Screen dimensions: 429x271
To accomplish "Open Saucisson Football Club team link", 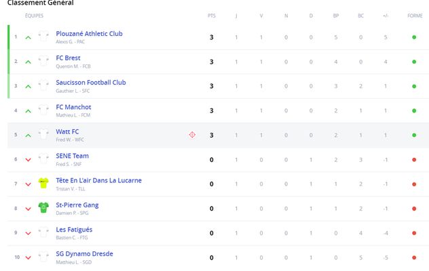I will [91, 83].
